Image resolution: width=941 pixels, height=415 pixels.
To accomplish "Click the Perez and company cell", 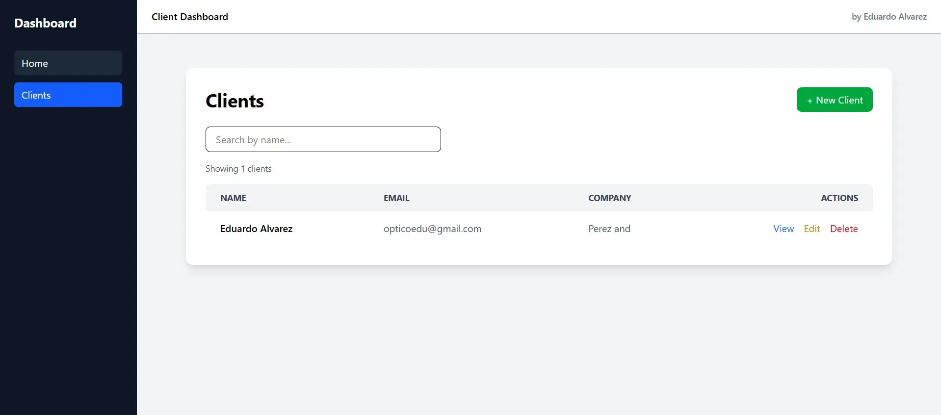I will (609, 229).
